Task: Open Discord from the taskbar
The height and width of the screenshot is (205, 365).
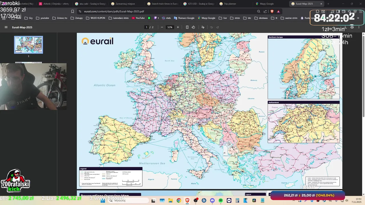Action: 212,200
